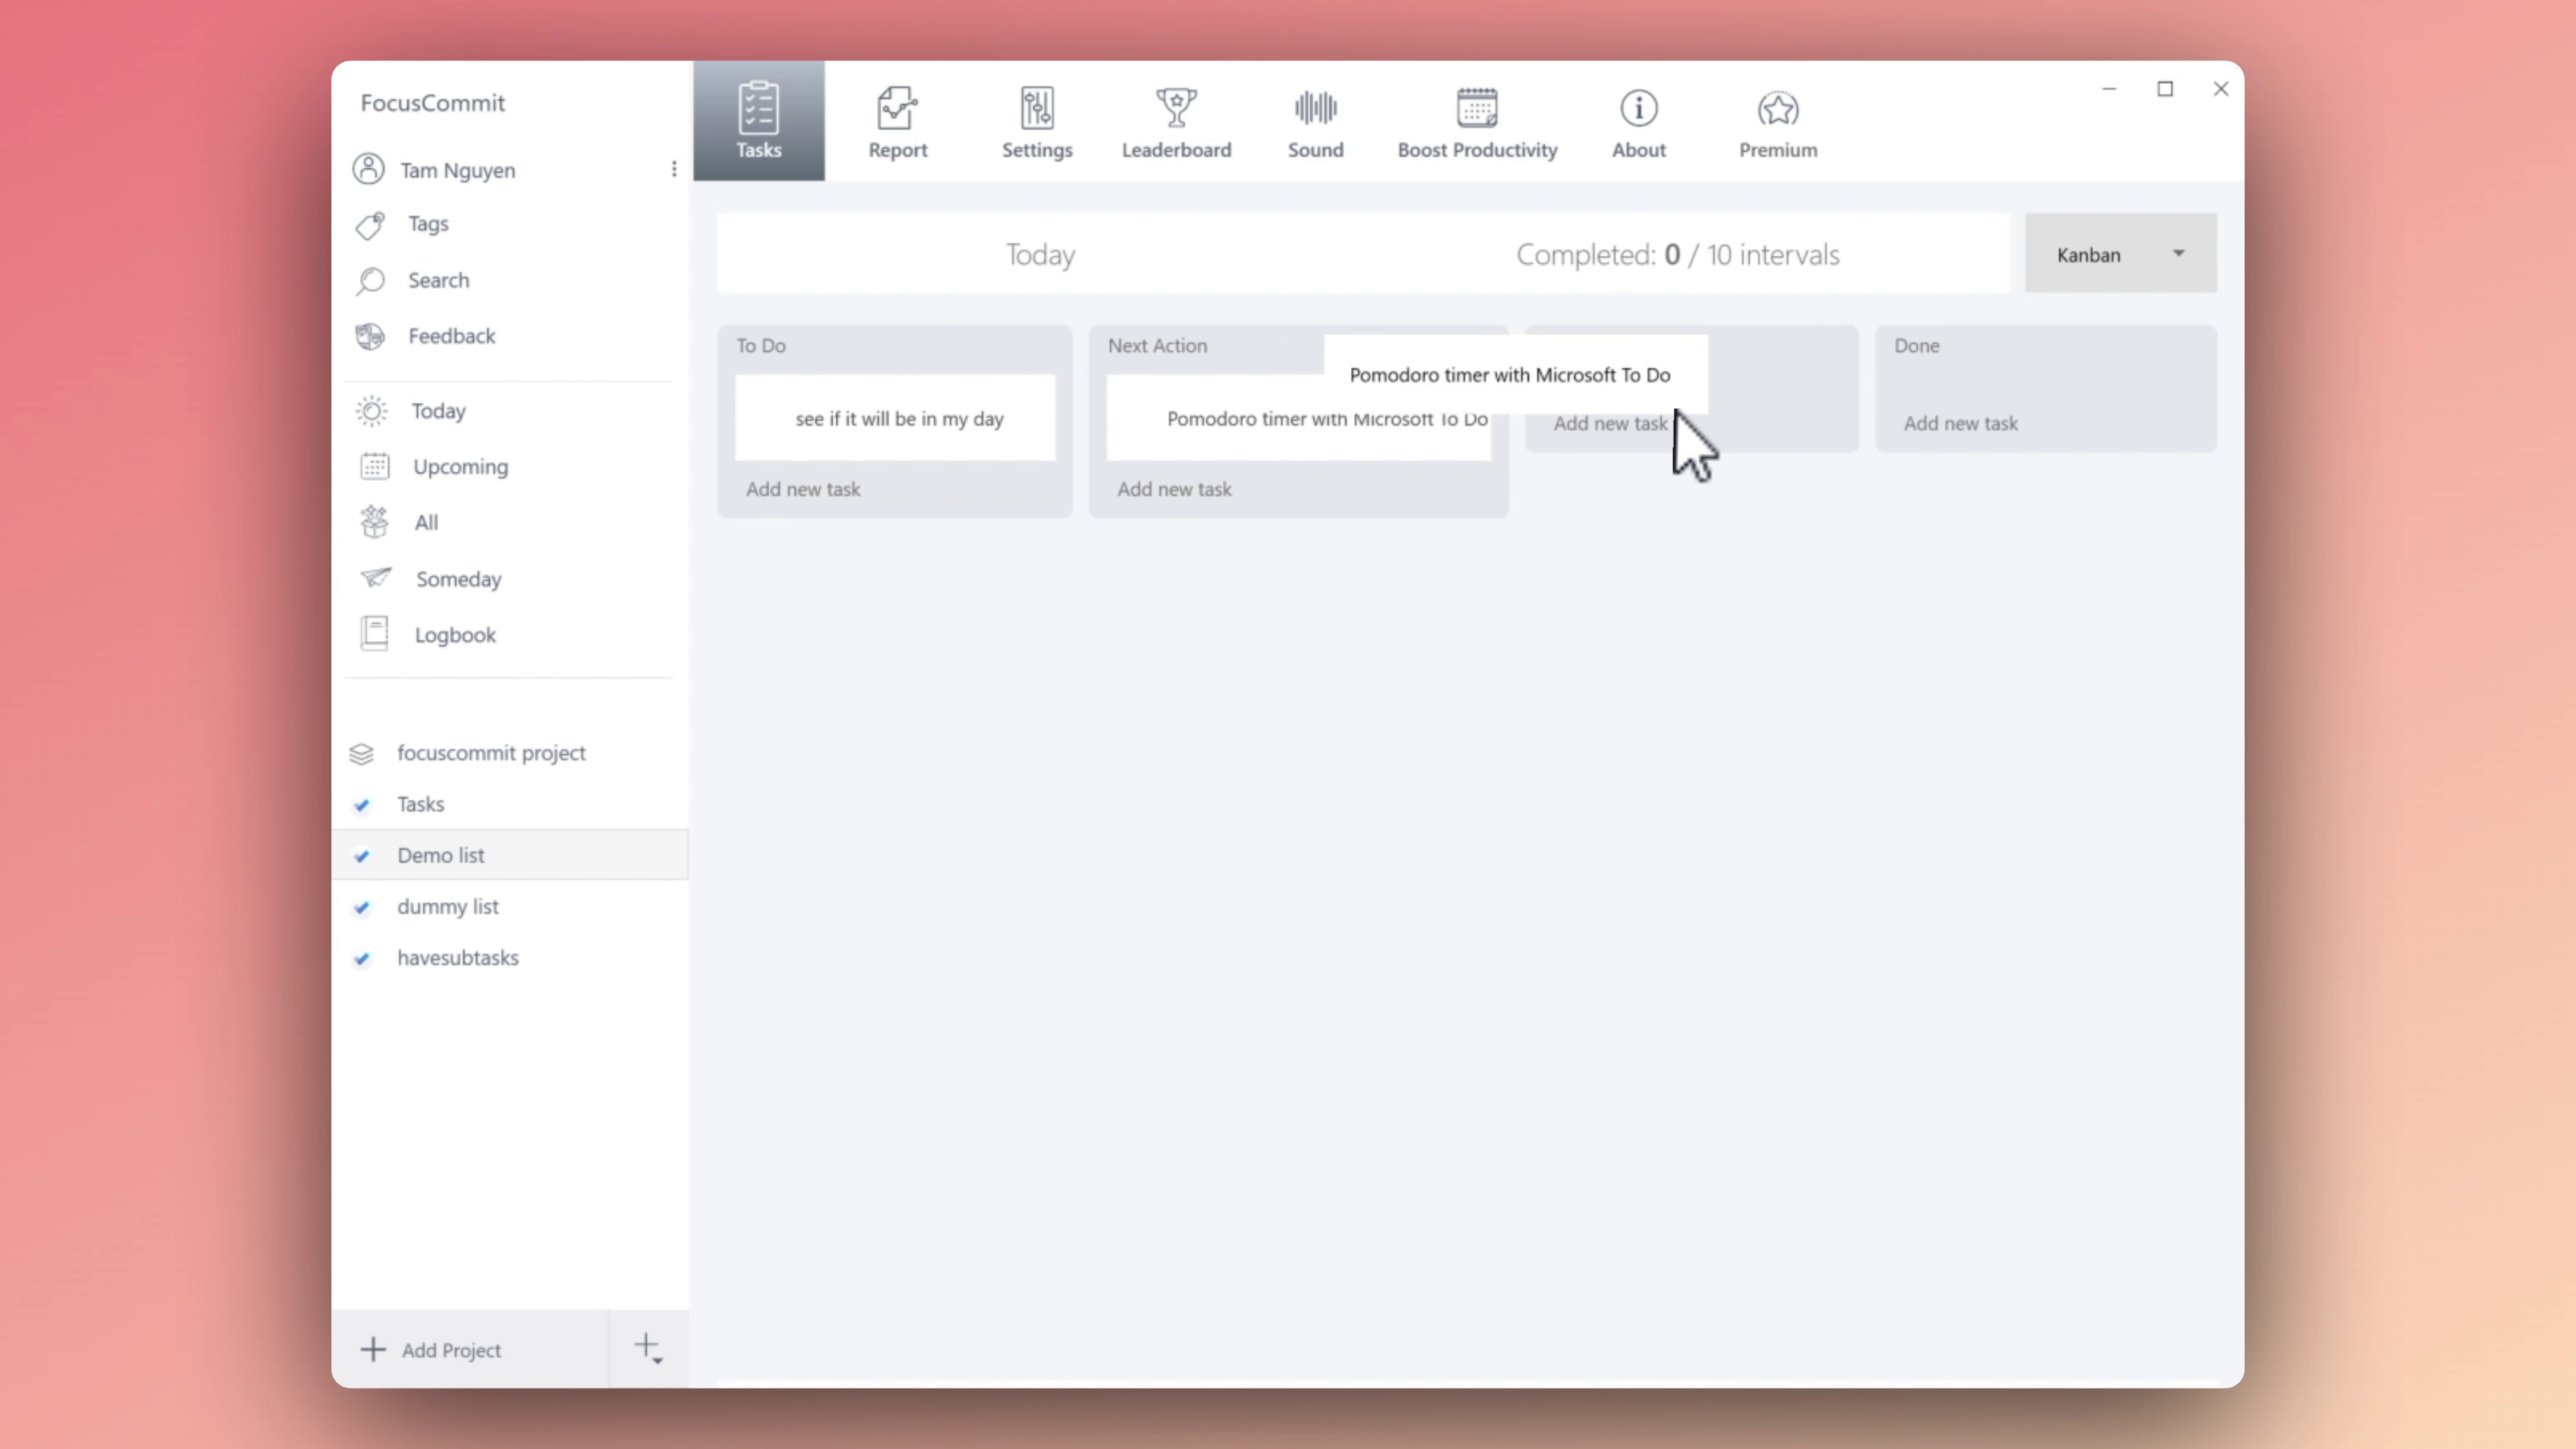Click the Tam Nguyen user name
Image resolution: width=2576 pixels, height=1449 pixels.
coord(458,170)
